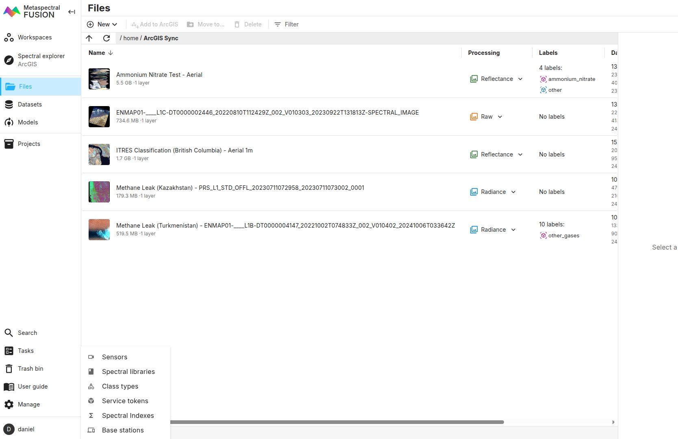Open the Models section
Viewport: 678px width, 439px height.
click(28, 122)
